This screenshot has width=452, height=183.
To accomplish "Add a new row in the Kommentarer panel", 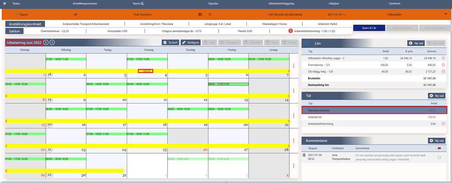I will point(438,141).
